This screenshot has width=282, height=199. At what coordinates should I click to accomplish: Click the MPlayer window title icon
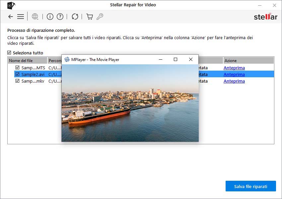pos(67,59)
